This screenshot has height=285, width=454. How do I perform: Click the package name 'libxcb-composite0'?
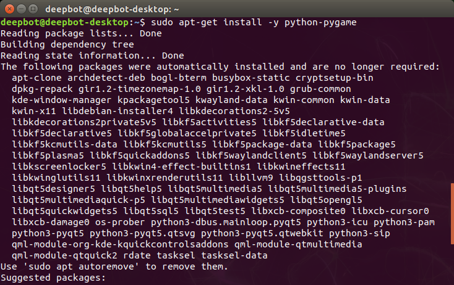[x=298, y=211]
